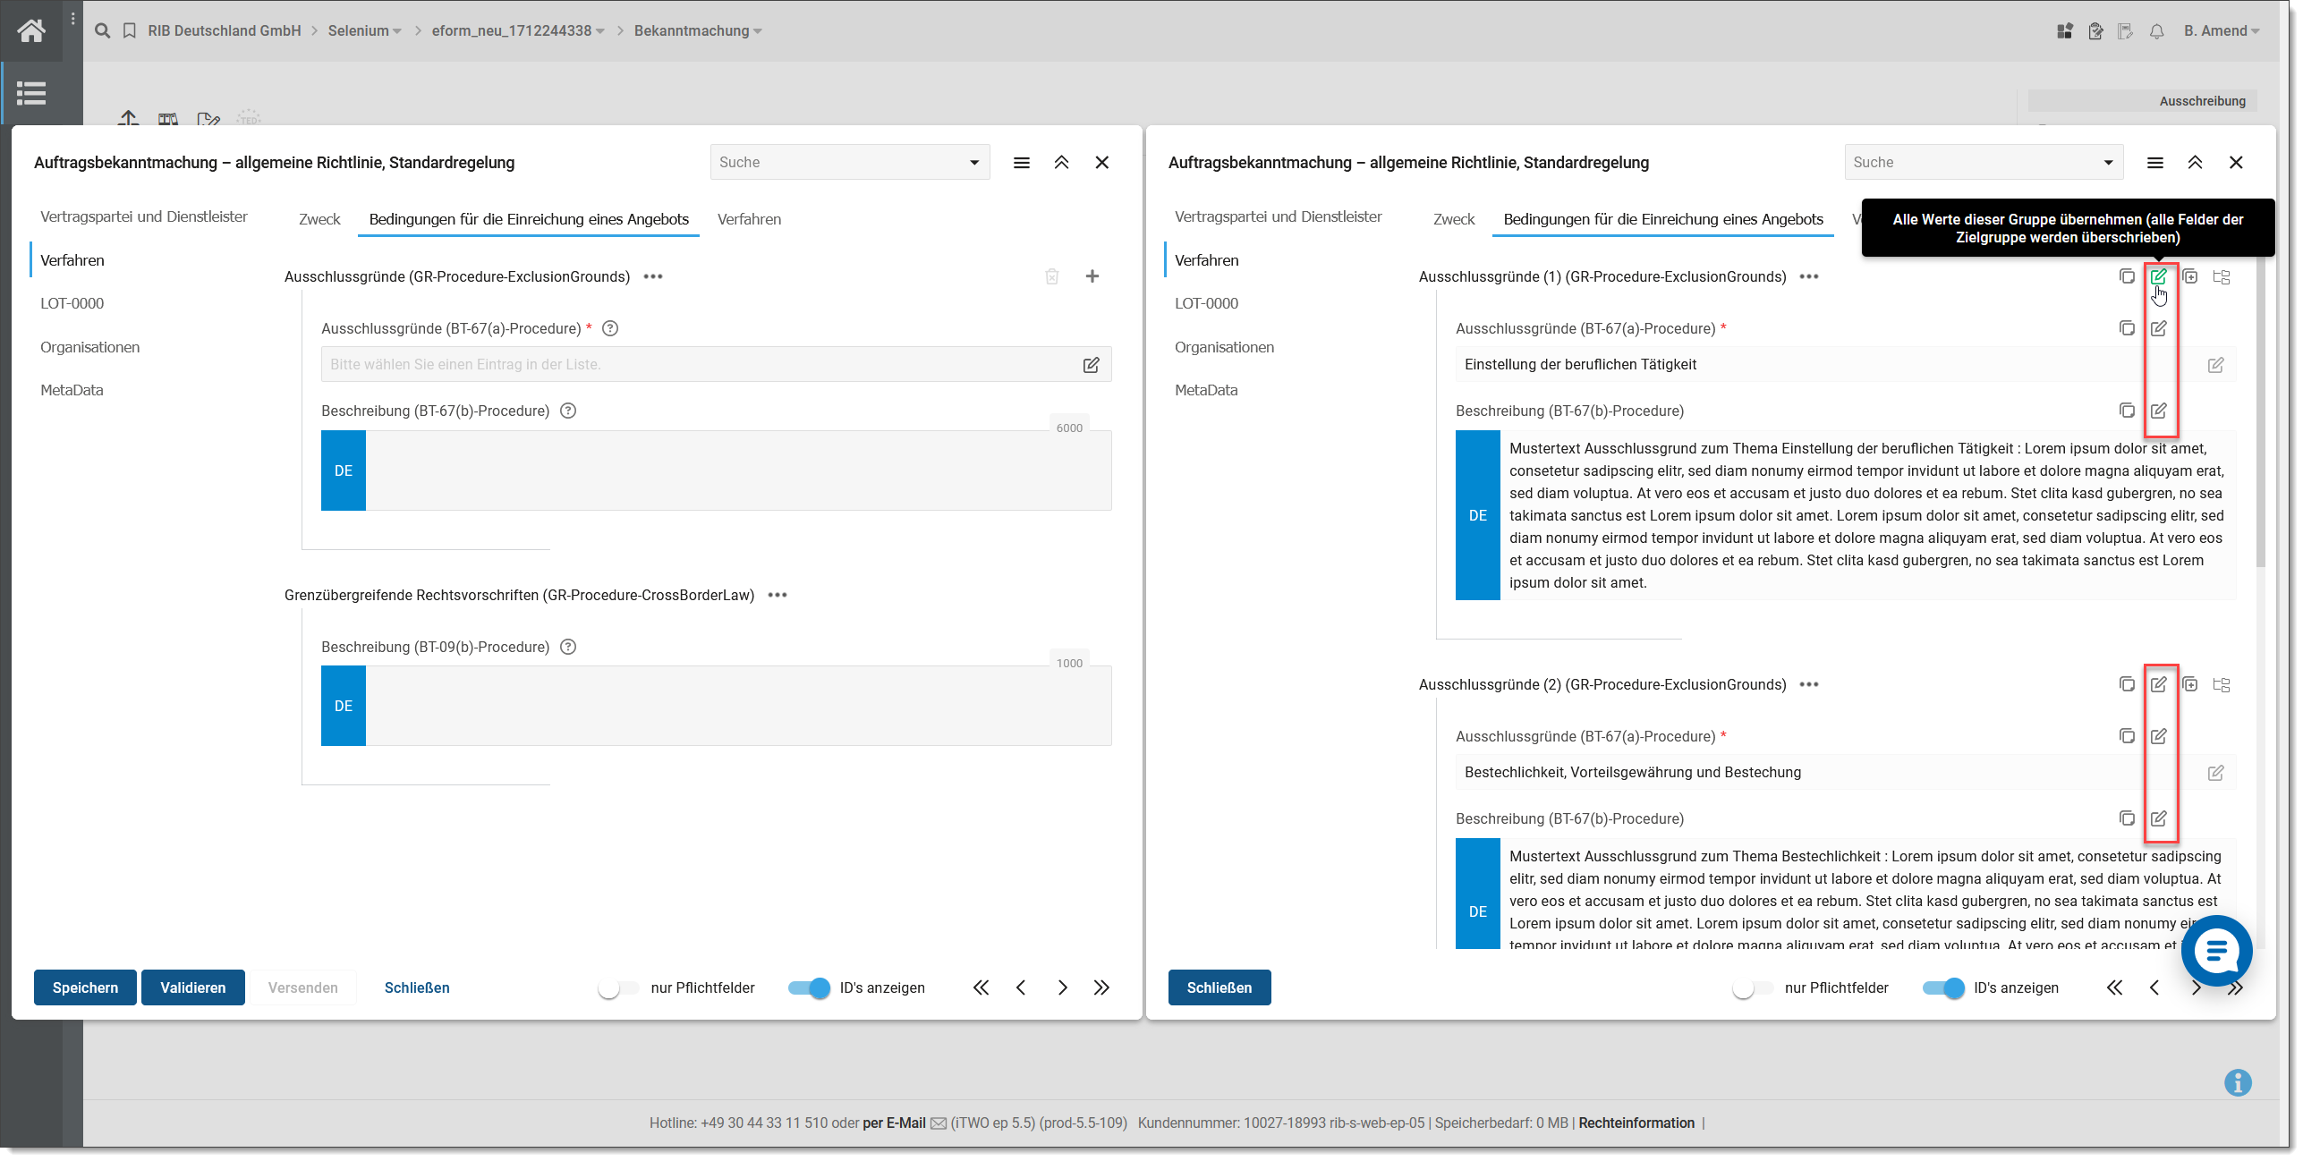The width and height of the screenshot is (2303, 1161).
Task: Collapse right dialog with double-chevron up icon
Action: [2195, 162]
